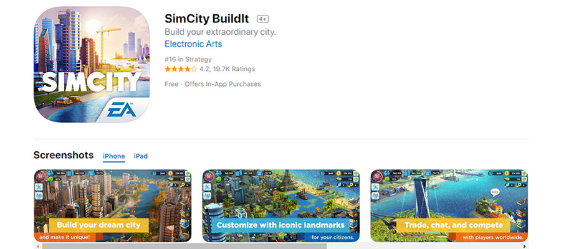Click the 4.2, 19.7K Ratings text
The height and width of the screenshot is (249, 561).
coord(227,69)
